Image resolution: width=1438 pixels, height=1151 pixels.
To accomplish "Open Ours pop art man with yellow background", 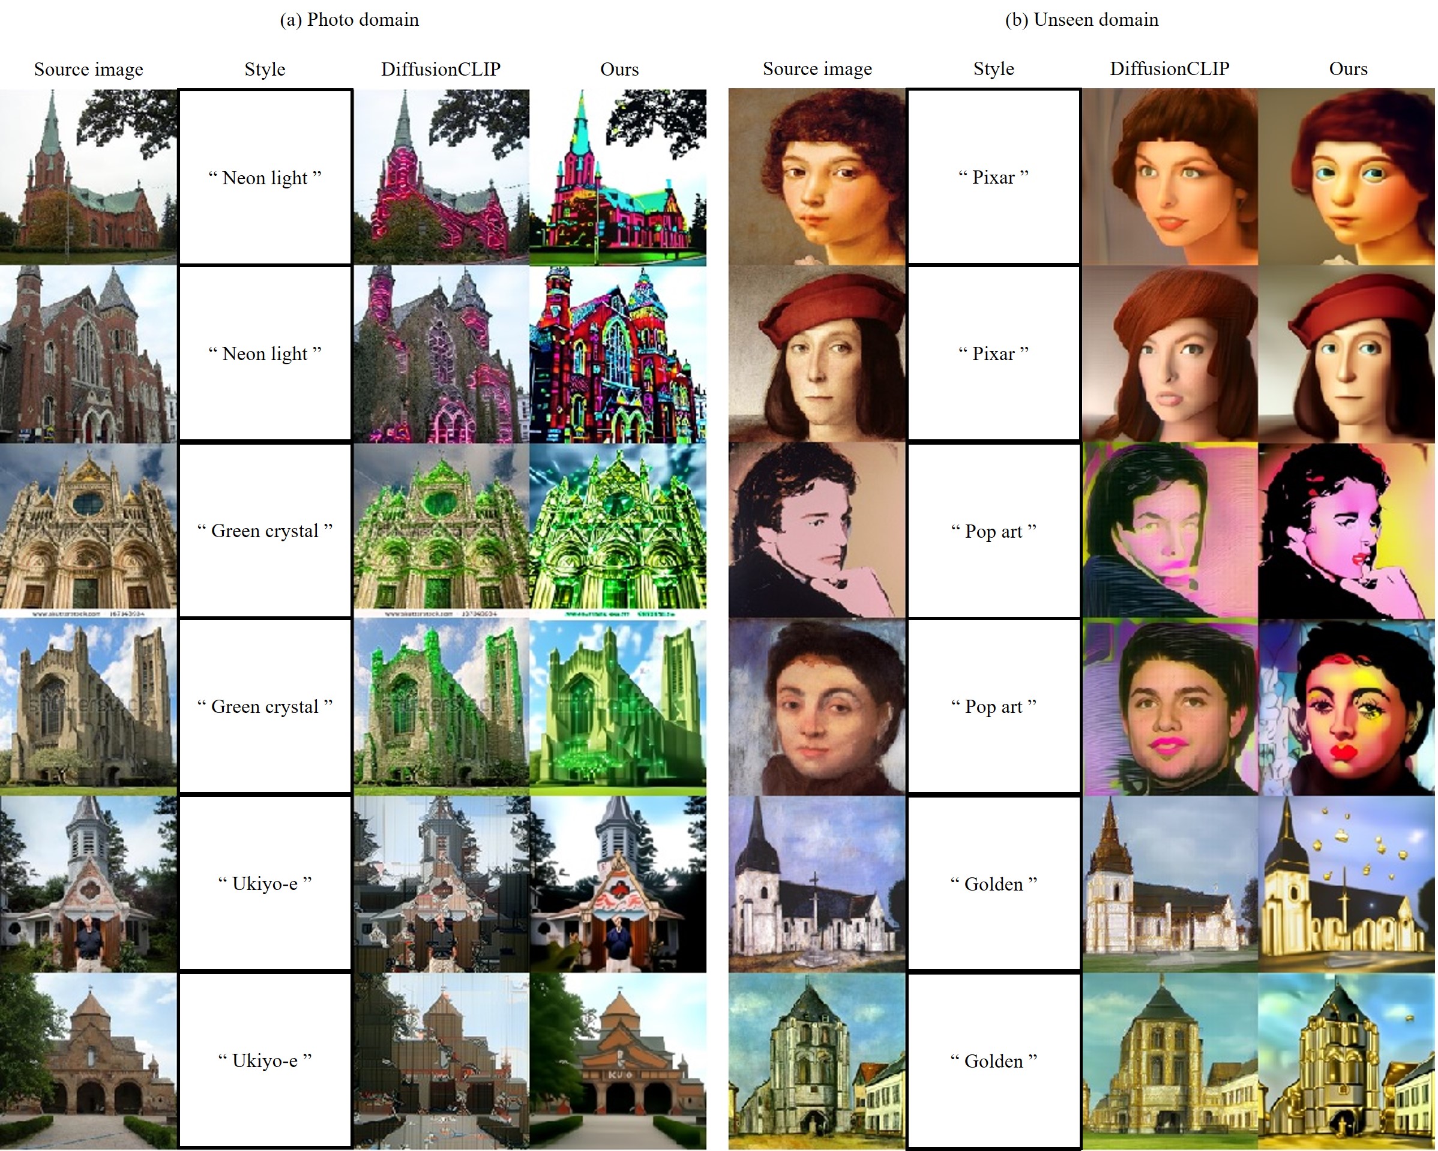I will 1347,531.
